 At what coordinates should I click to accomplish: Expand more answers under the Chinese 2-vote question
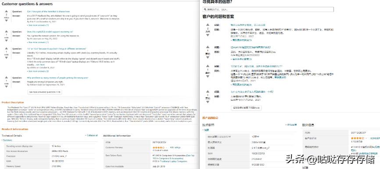(x=241, y=40)
